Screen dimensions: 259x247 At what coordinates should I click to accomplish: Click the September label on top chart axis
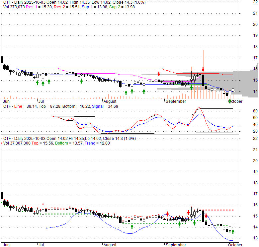coord(176,101)
